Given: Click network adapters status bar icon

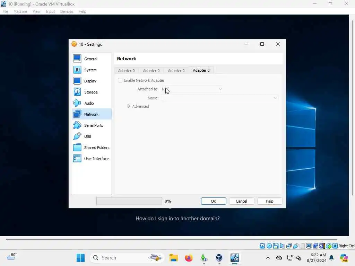Looking at the screenshot, I should pyautogui.click(x=289, y=246).
